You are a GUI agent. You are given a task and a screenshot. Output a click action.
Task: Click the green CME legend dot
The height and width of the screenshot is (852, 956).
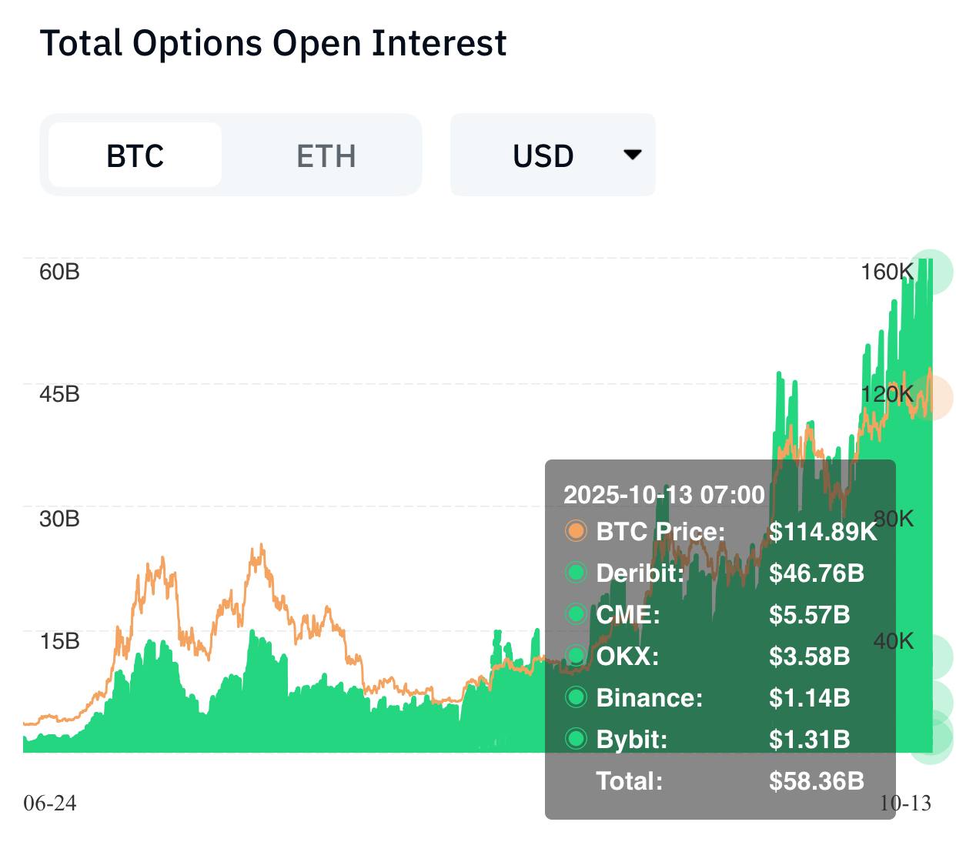pos(576,614)
